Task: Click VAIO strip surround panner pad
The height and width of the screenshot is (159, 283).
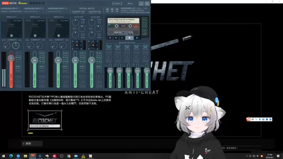Action: (x=77, y=45)
